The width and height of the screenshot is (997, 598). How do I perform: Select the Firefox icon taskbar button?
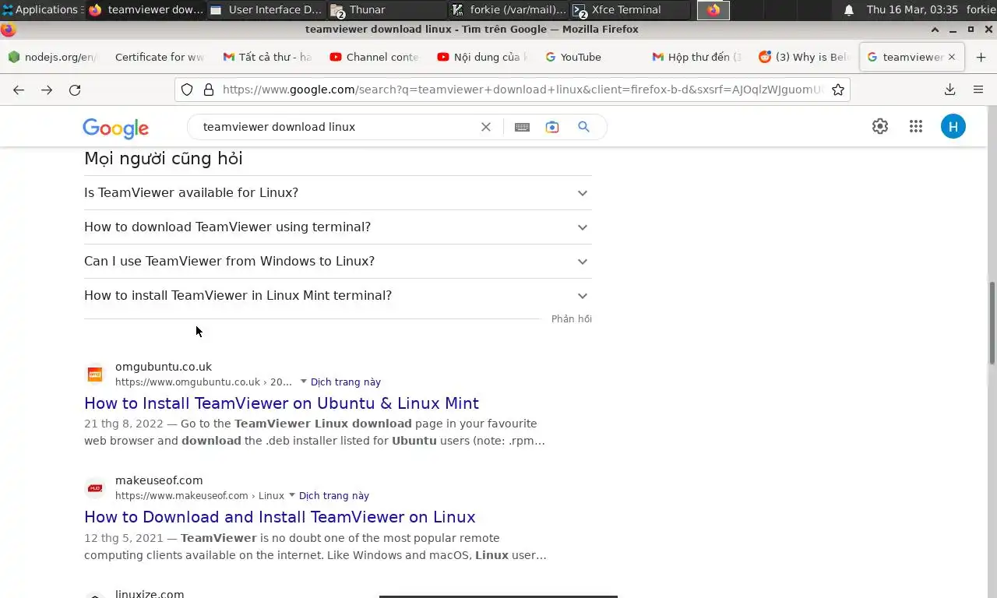(713, 9)
